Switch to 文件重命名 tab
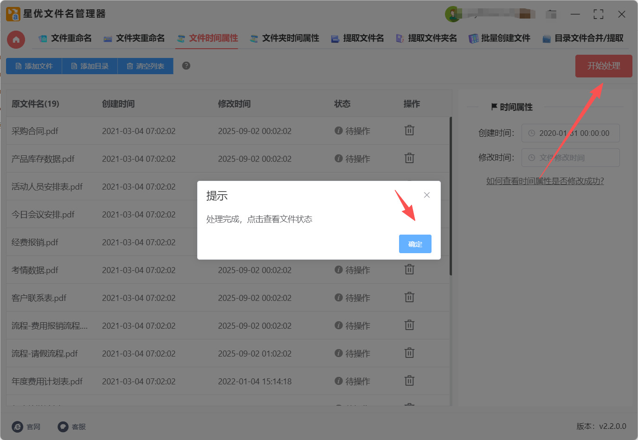Image resolution: width=638 pixels, height=440 pixels. point(65,38)
